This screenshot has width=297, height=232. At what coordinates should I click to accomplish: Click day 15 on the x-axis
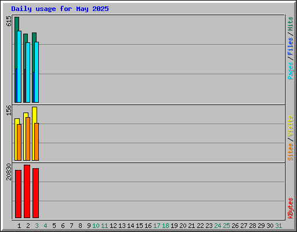(x=139, y=226)
